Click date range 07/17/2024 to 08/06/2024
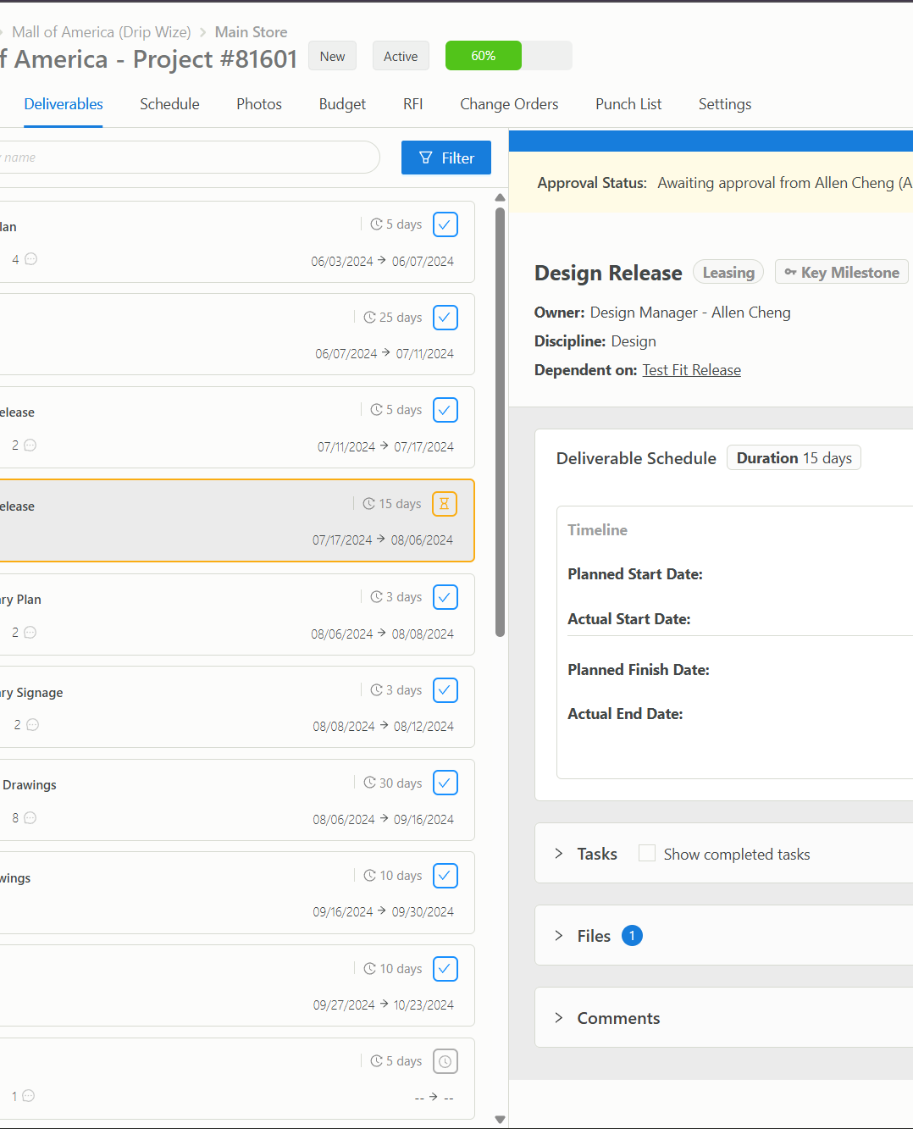The height and width of the screenshot is (1129, 913). click(383, 540)
